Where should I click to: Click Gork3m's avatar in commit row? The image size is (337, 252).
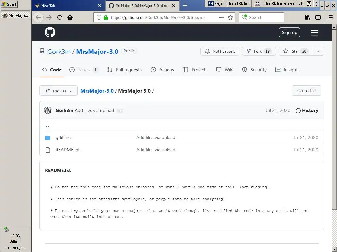(48, 110)
